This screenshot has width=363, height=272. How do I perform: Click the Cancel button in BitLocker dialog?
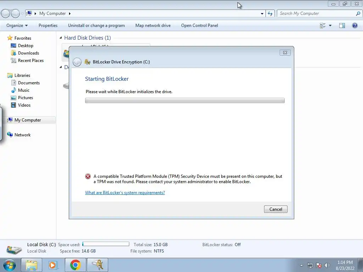275,209
